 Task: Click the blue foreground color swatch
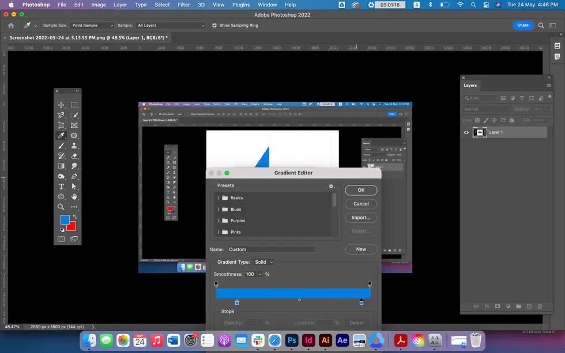pos(65,220)
